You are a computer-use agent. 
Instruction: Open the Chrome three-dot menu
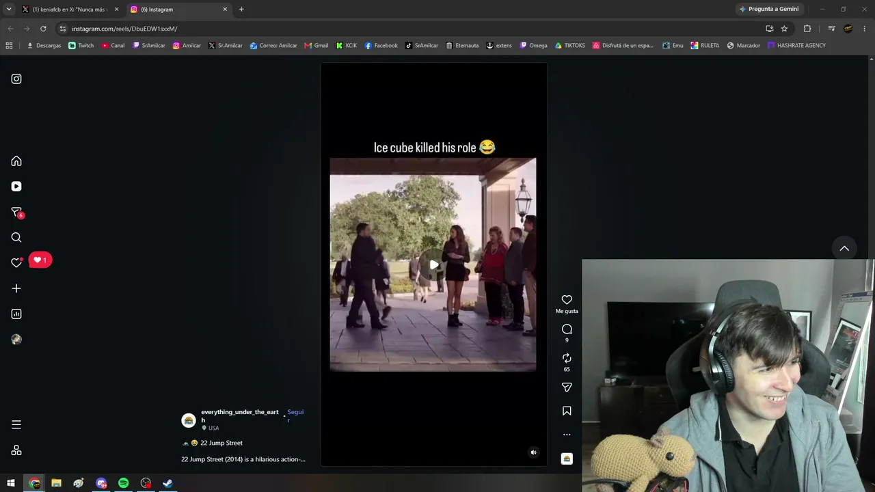[865, 29]
